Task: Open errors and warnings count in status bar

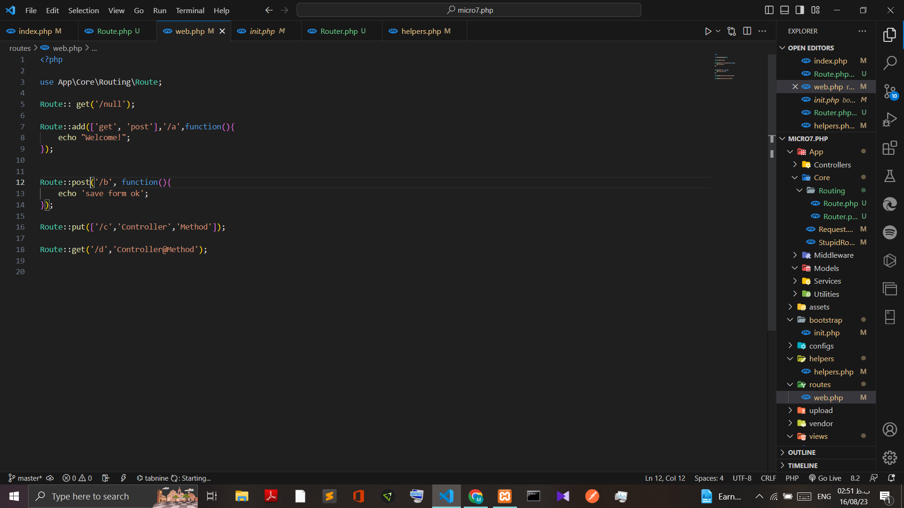Action: 77,478
